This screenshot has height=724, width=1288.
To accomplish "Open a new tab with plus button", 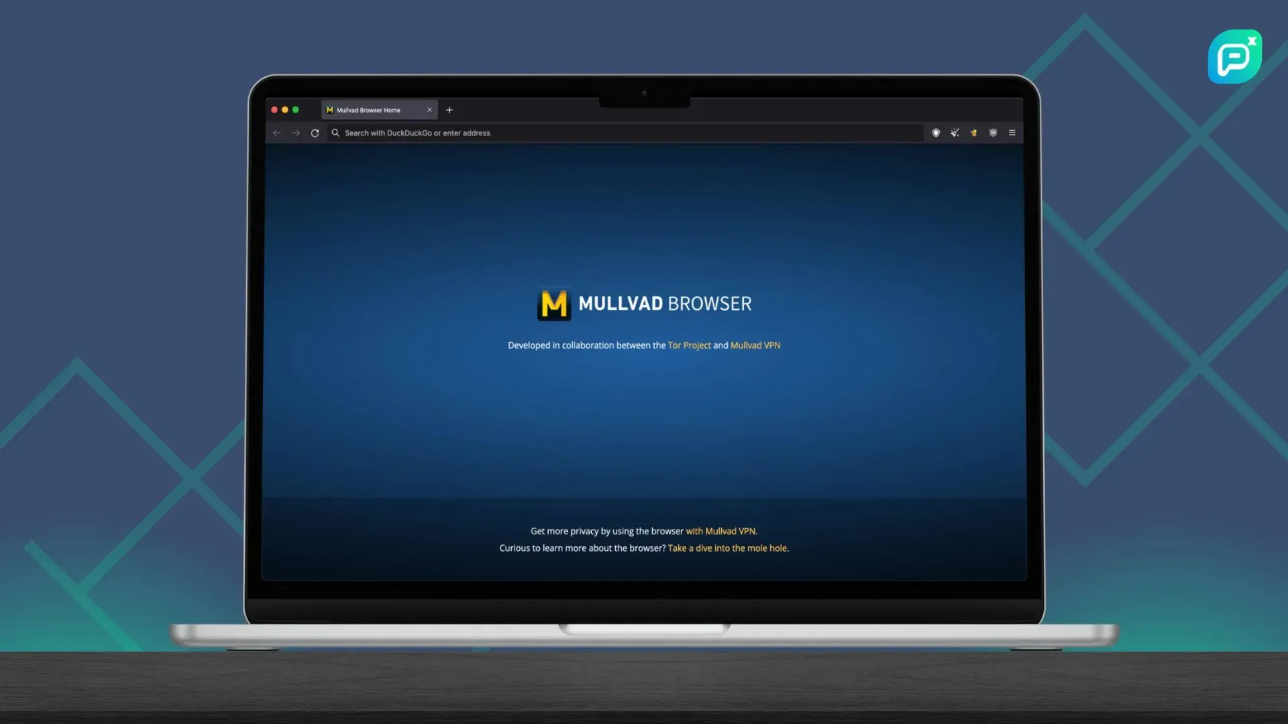I will coord(449,110).
